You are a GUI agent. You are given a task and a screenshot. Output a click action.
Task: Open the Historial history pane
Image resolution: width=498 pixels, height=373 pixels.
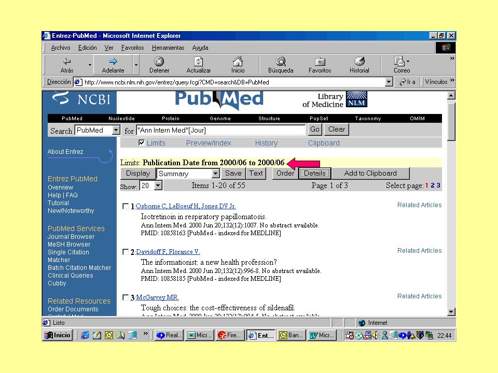point(359,65)
